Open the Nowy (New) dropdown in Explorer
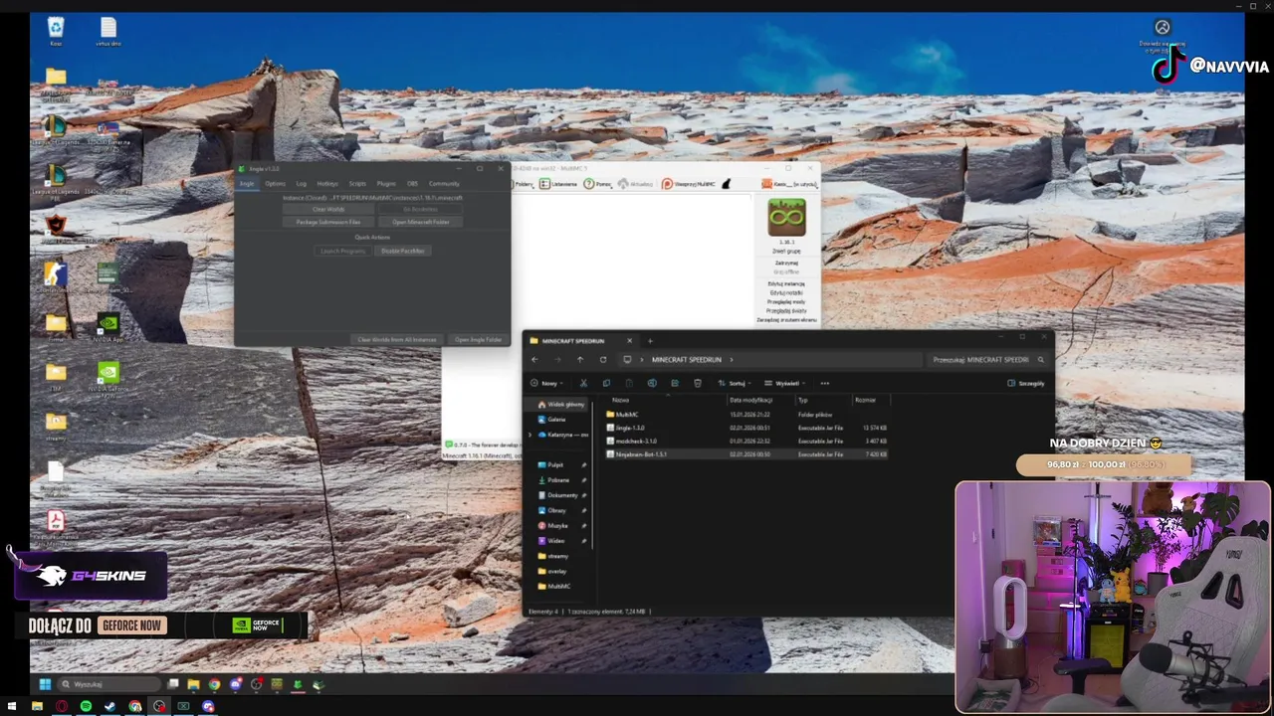 (x=545, y=383)
